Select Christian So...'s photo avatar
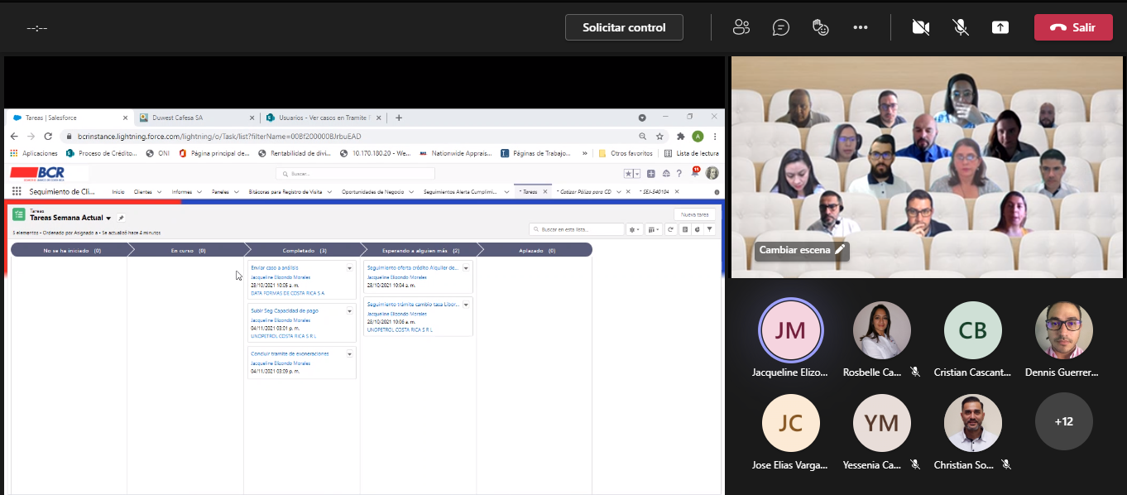1127x495 pixels. click(973, 423)
